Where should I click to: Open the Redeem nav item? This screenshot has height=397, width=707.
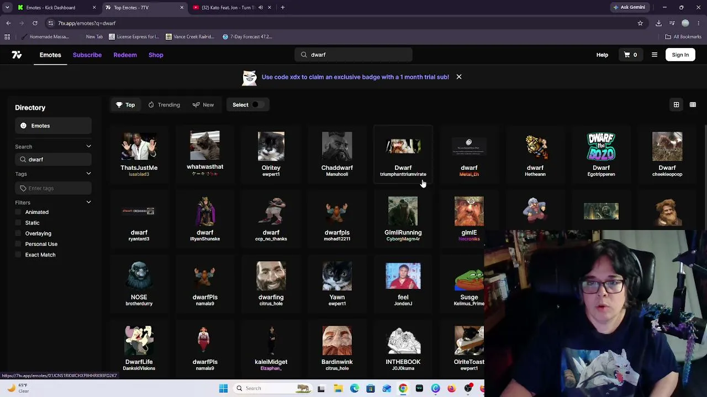(x=125, y=55)
